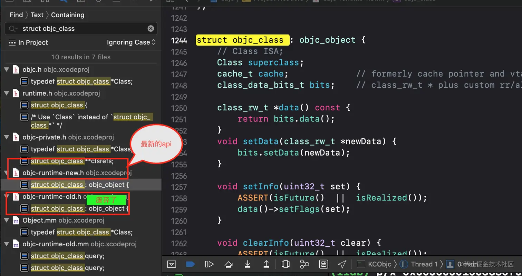Select the objc-runtime-old.h file row
522x276 pixels.
click(81, 197)
